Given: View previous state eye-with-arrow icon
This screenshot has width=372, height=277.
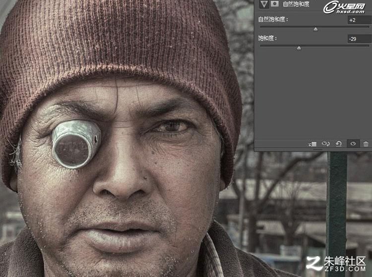Looking at the screenshot, I should click(x=325, y=143).
